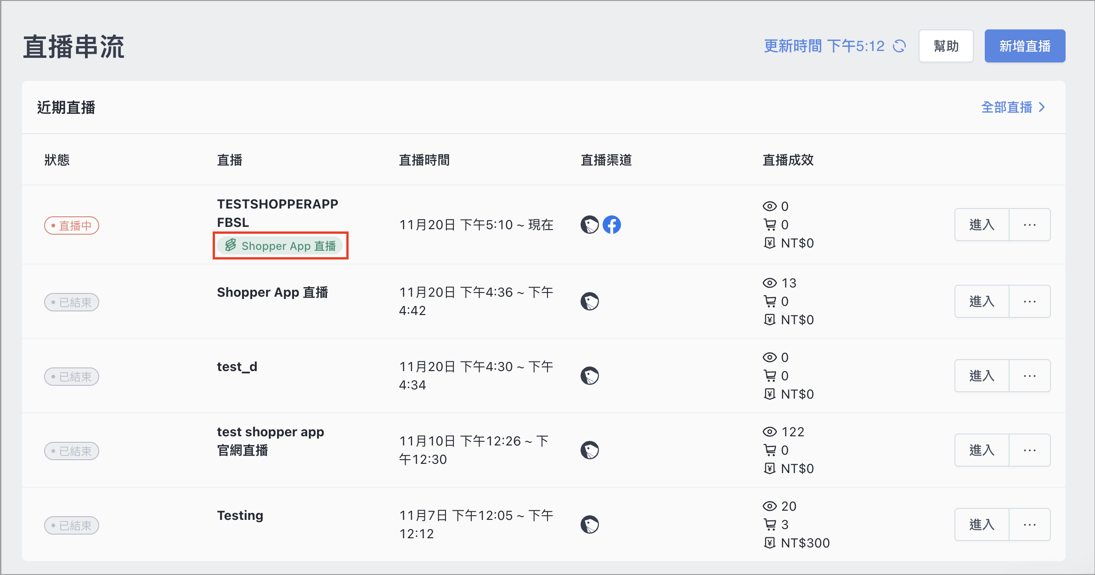
Task: Click the views eye icon showing 13
Action: 770,283
